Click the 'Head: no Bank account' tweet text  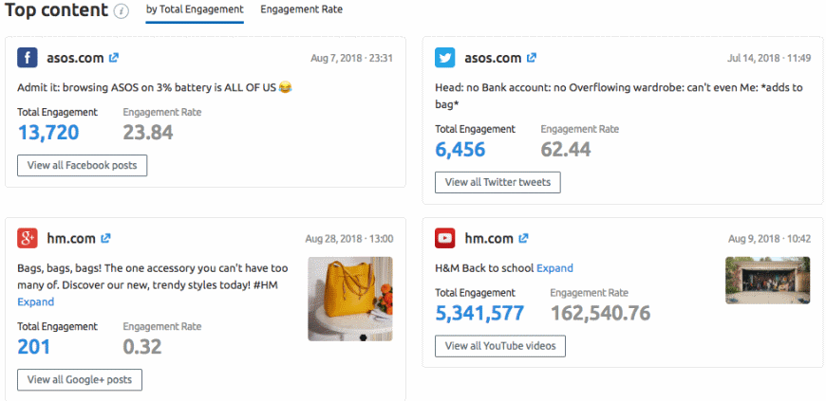tap(619, 96)
